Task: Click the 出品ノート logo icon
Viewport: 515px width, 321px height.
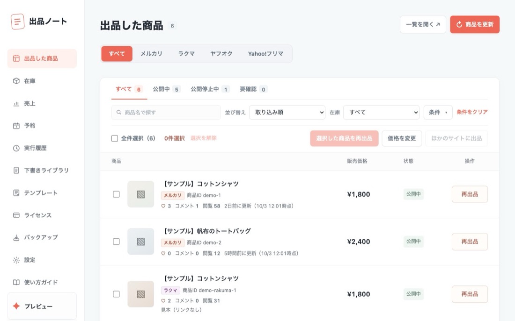Action: (17, 21)
